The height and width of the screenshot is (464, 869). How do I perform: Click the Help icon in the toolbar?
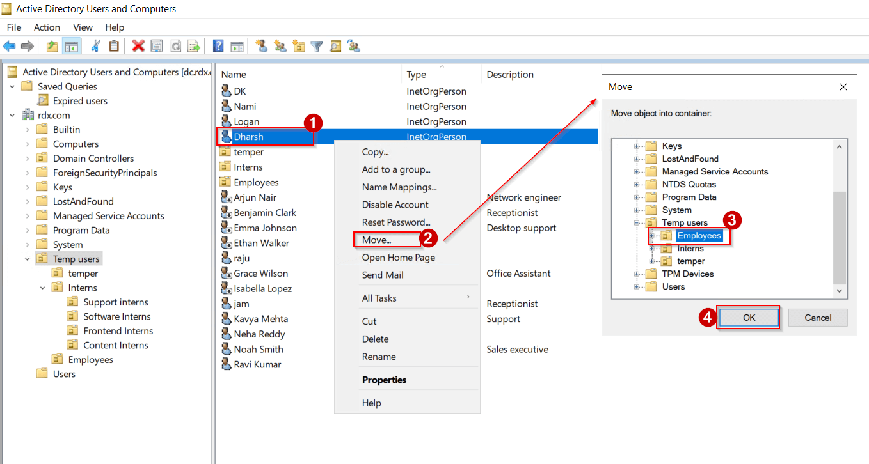[218, 46]
